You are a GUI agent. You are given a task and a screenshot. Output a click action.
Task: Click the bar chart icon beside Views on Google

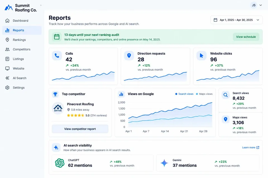(x=121, y=94)
